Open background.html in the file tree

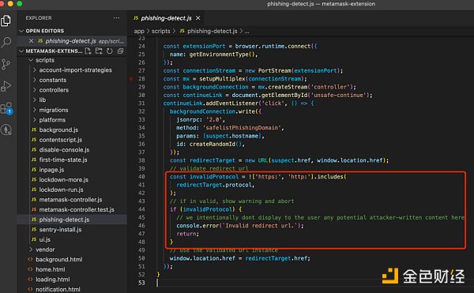[59, 260]
